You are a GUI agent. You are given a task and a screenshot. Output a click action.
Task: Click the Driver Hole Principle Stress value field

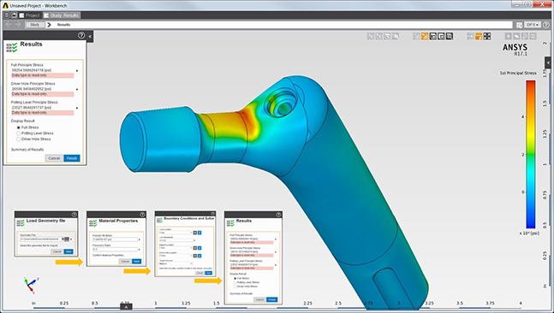pos(43,89)
